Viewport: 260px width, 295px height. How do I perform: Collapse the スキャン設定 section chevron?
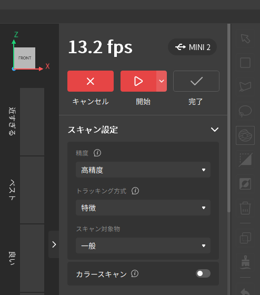pos(215,130)
